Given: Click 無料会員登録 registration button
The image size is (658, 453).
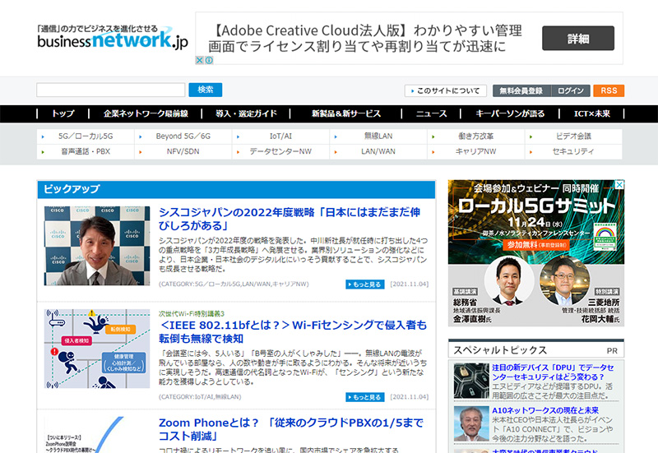Looking at the screenshot, I should click(521, 90).
